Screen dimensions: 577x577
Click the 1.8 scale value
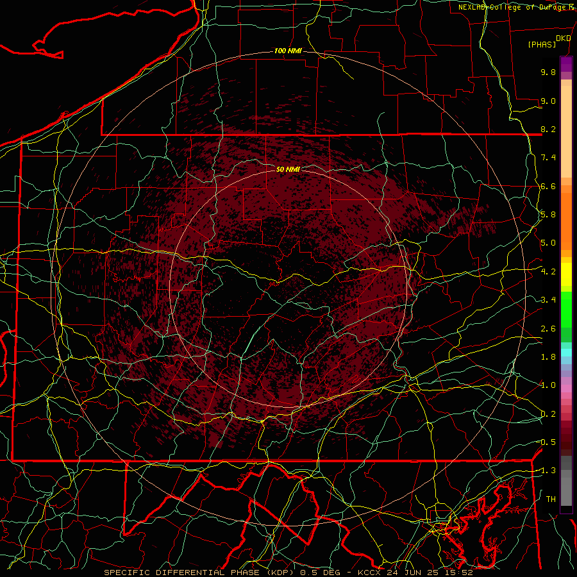[x=548, y=357]
